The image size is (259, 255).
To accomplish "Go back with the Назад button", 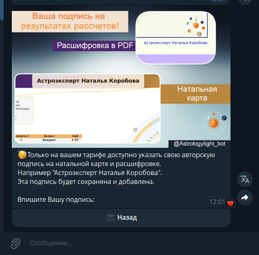I will (121, 218).
